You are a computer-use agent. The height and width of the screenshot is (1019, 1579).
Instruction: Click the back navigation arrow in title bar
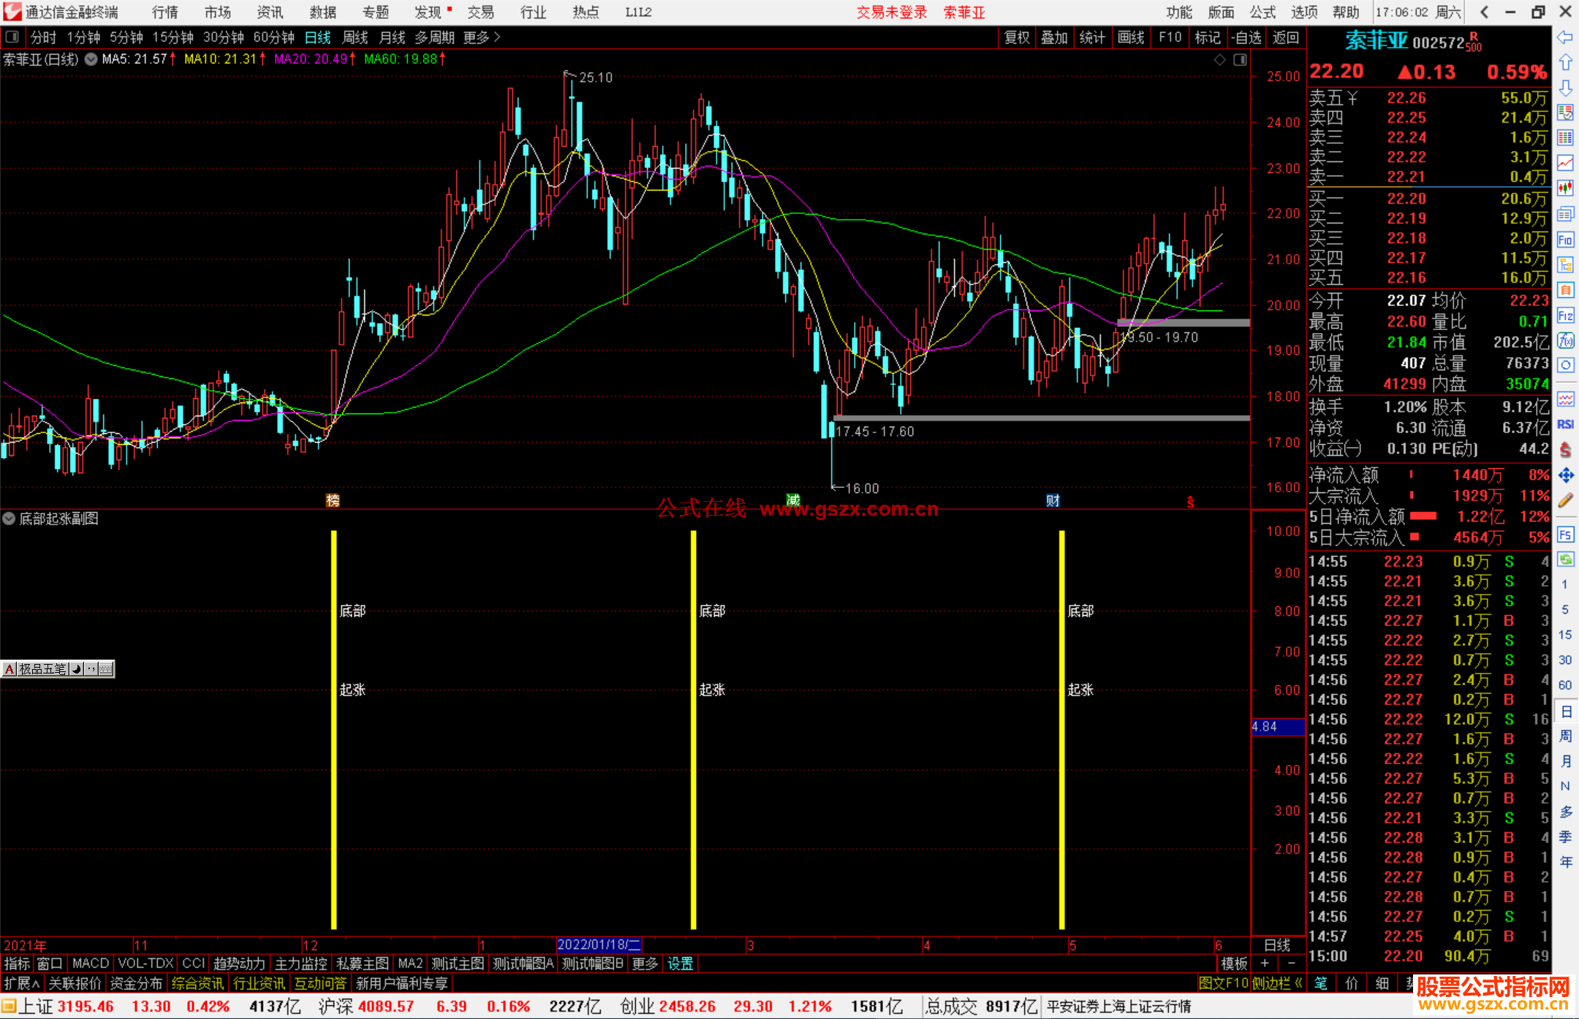click(1484, 12)
